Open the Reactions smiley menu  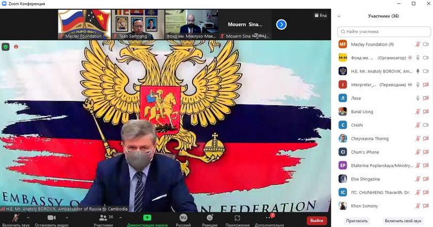click(210, 218)
